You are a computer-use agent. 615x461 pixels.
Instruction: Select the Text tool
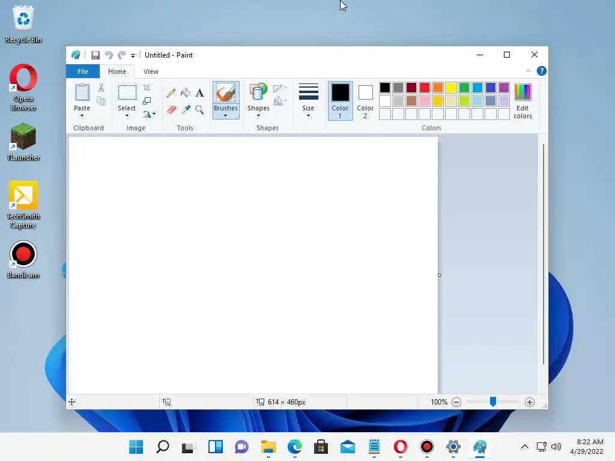(x=199, y=93)
